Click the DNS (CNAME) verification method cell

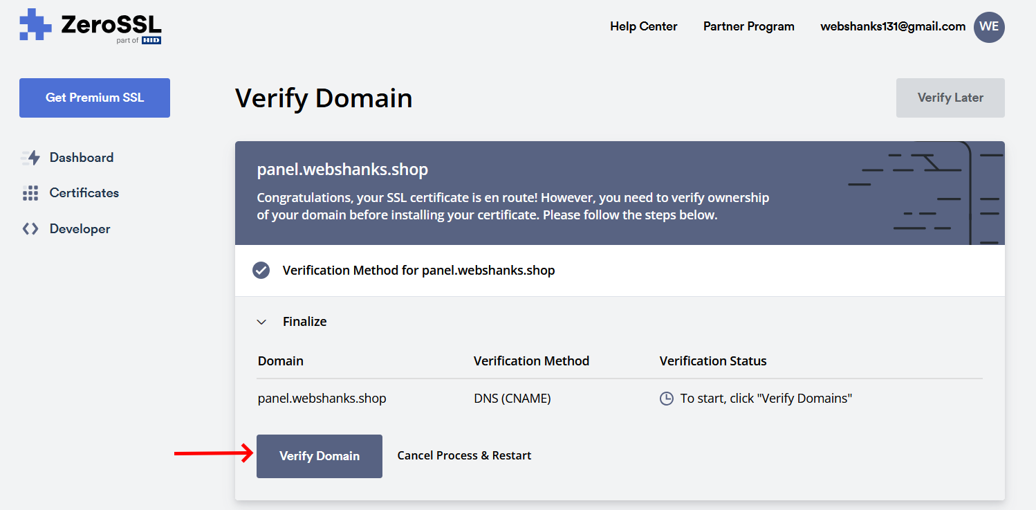[x=512, y=399]
